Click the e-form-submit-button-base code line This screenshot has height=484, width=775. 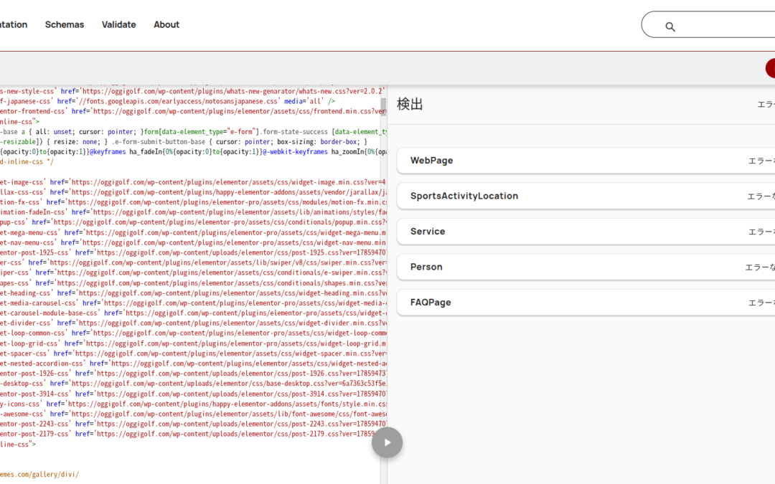[184, 142]
